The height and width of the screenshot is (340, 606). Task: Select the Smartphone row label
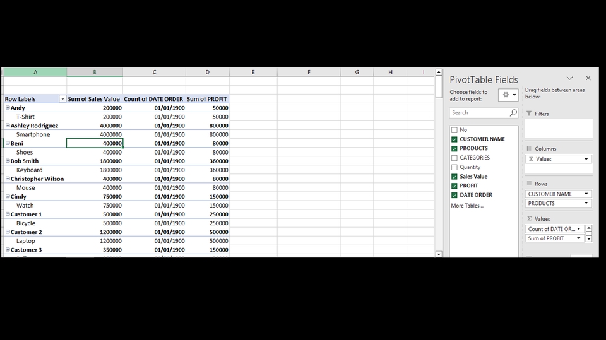(x=33, y=134)
